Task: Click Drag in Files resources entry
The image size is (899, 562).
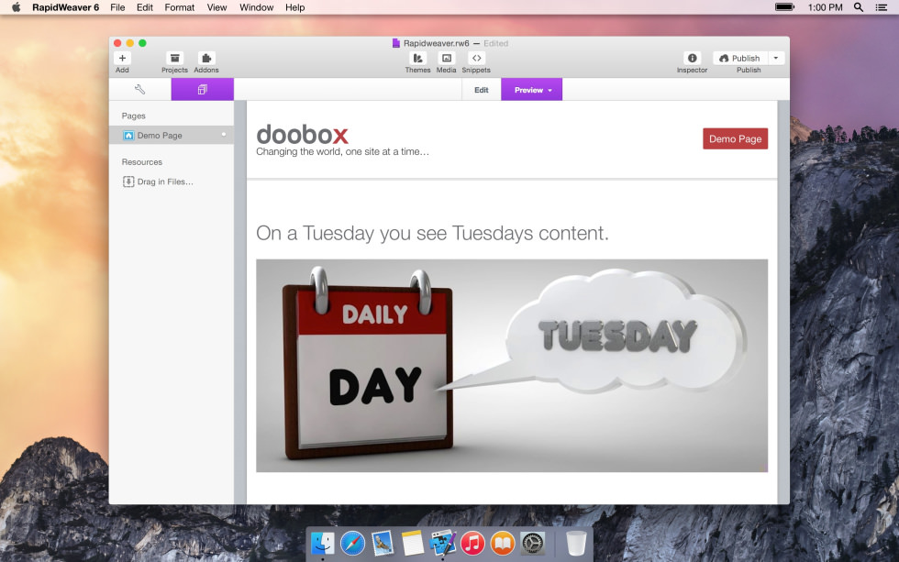Action: [x=158, y=182]
